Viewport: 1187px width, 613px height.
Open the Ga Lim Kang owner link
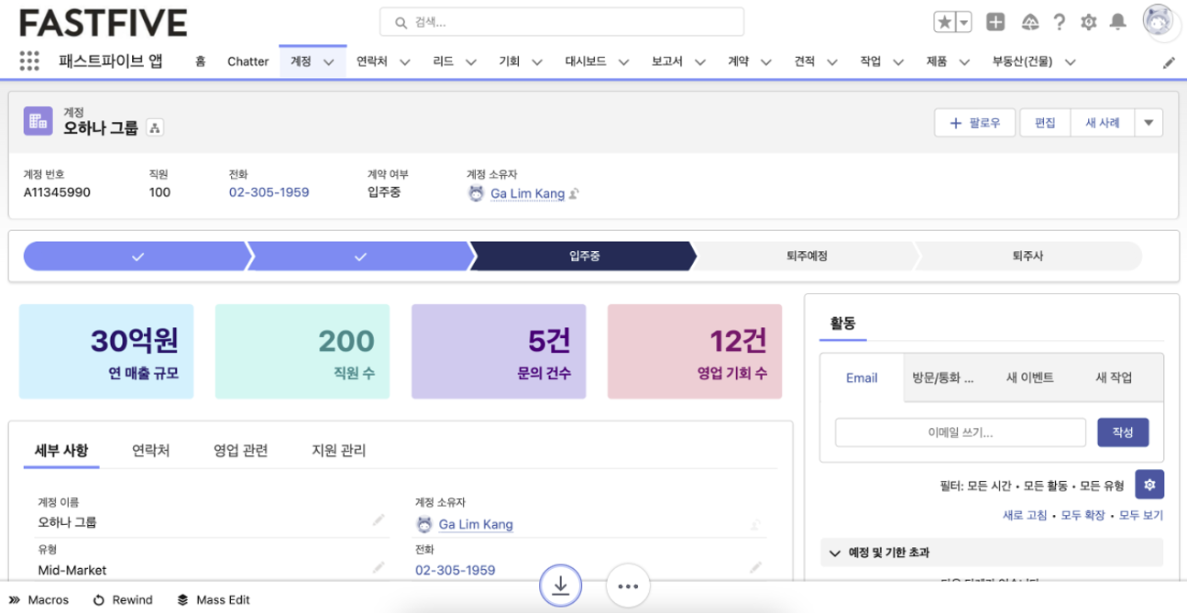coord(527,193)
